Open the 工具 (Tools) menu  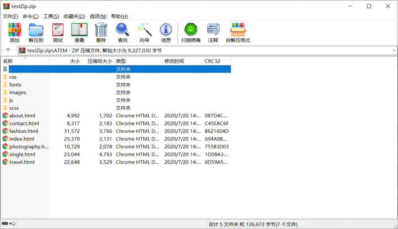pyautogui.click(x=51, y=16)
